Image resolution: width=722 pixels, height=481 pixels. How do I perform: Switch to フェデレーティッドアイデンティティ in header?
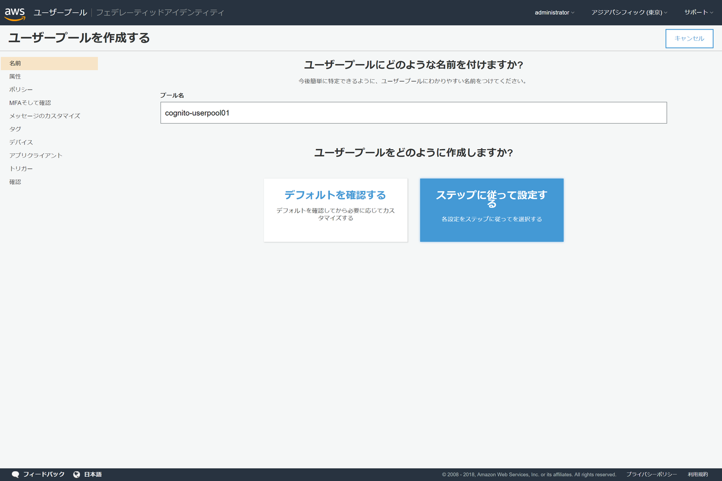(160, 13)
